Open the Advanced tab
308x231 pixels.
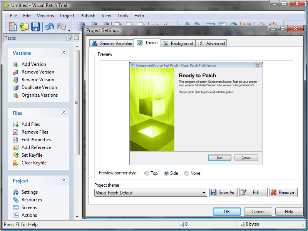tap(211, 44)
